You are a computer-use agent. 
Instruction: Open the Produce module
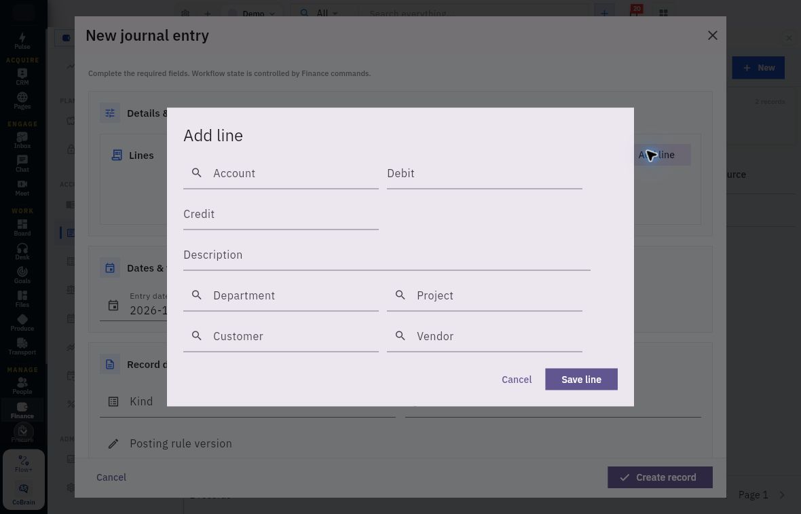22,323
